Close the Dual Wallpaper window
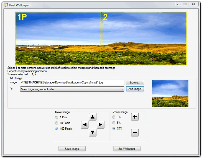202x159 pixels. [193, 4]
